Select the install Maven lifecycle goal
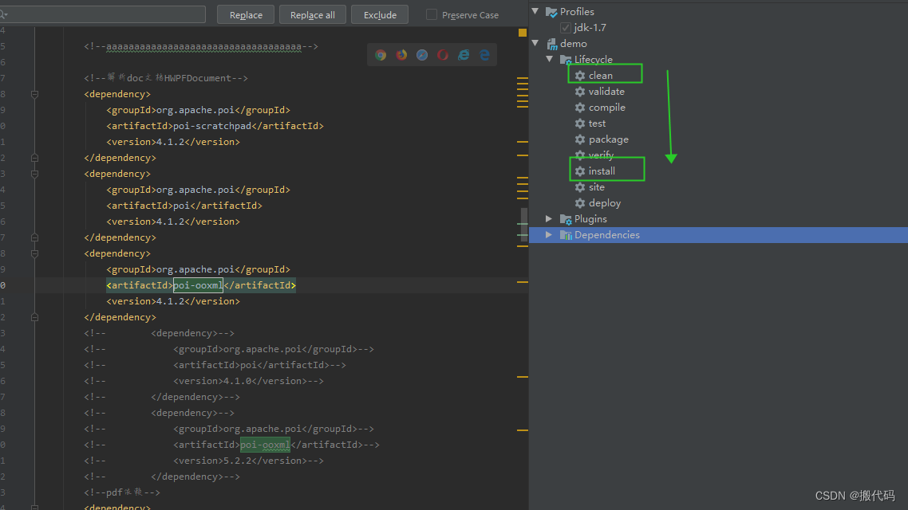908x510 pixels. coord(602,171)
